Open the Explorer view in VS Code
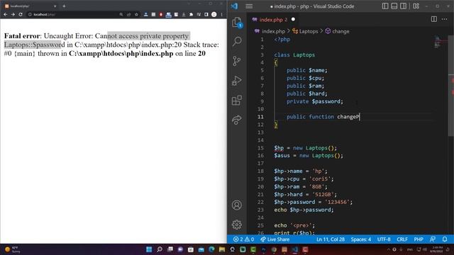This screenshot has height=255, width=454. (237, 22)
